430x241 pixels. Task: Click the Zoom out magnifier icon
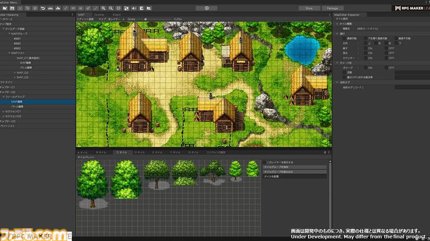111,8
